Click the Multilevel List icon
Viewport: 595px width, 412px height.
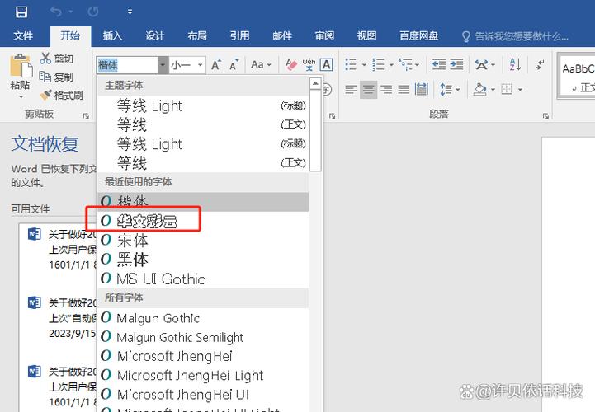[406, 64]
